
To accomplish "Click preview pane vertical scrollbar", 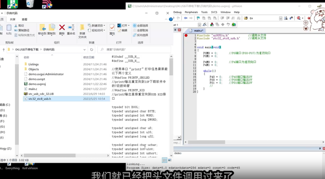I will (x=171, y=67).
